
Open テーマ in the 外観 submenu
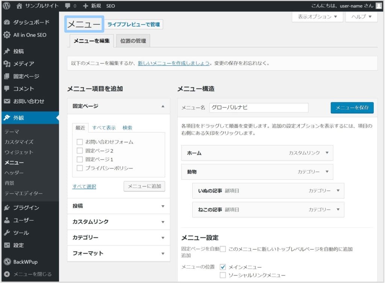point(12,132)
